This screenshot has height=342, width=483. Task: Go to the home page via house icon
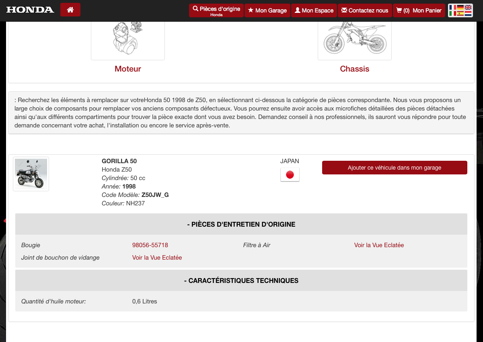coord(70,10)
